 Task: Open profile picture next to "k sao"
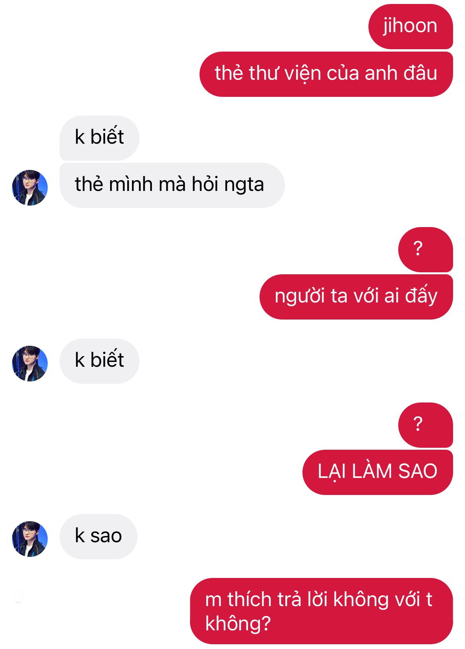tap(30, 539)
